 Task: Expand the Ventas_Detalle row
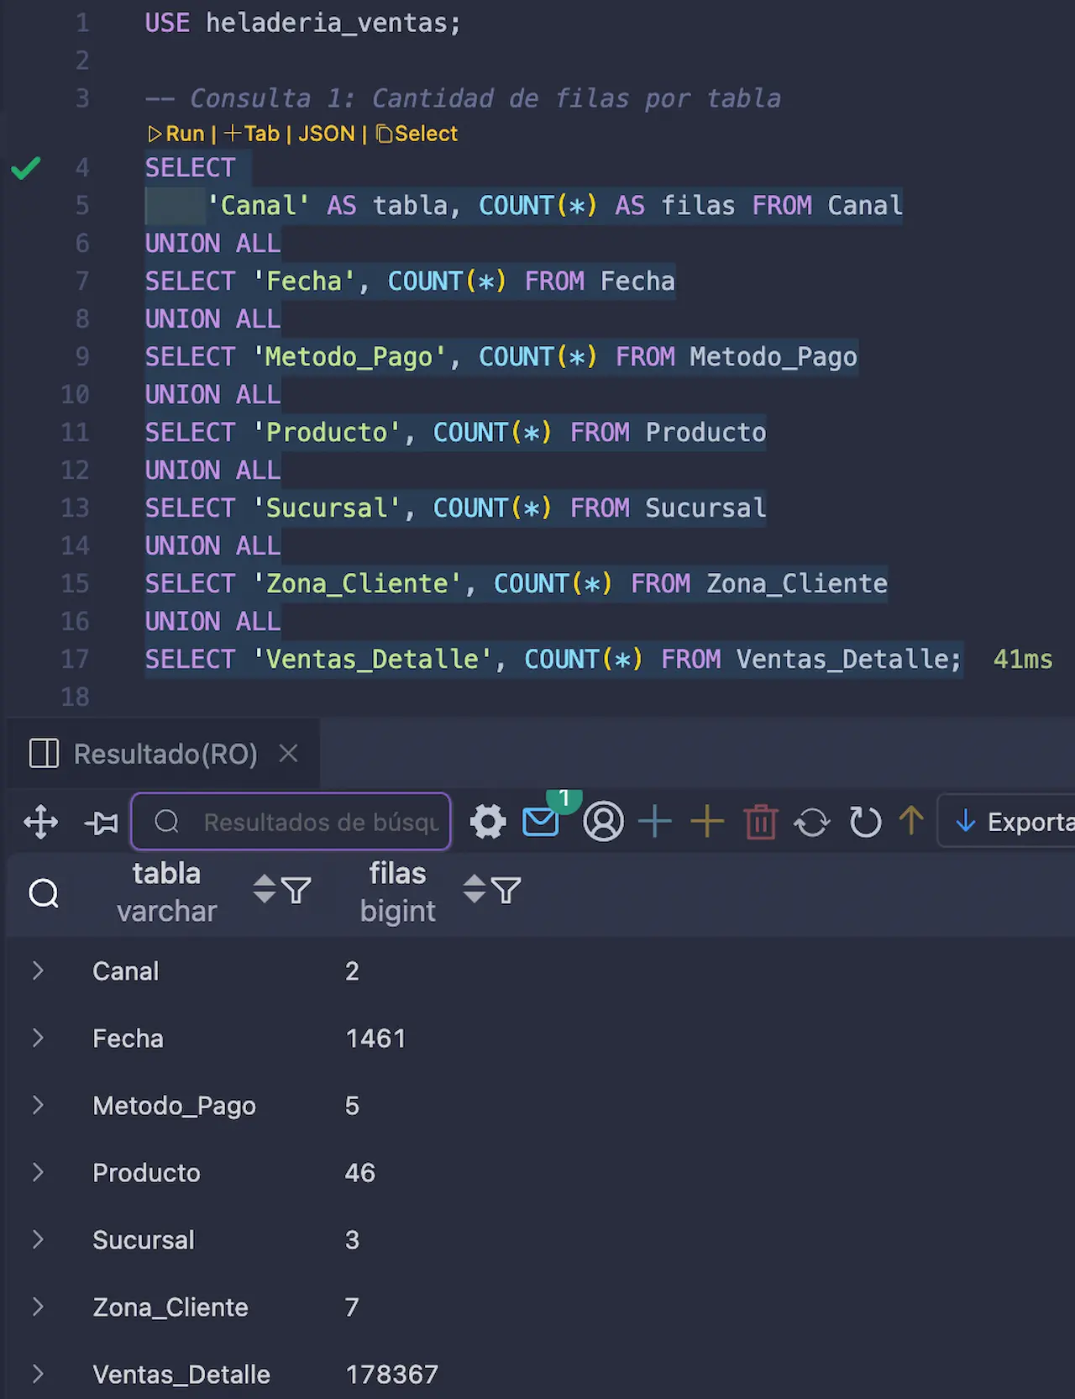[38, 1374]
